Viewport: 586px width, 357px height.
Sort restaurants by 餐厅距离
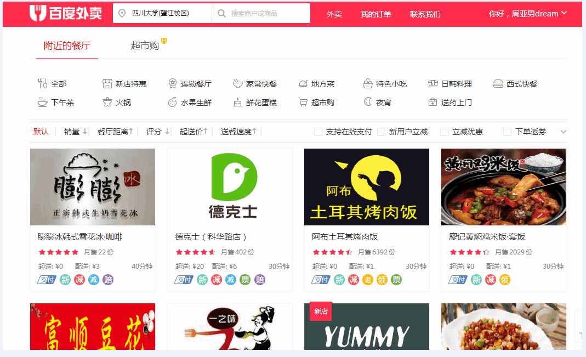point(115,132)
